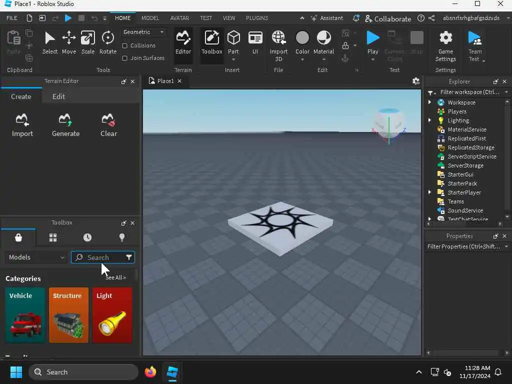Open Toolbox Inventory grid tab

pos(53,237)
